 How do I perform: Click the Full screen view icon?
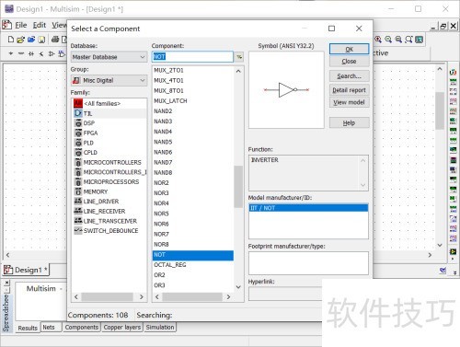420,40
